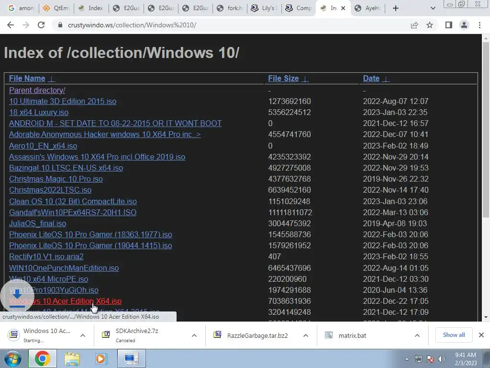Image resolution: width=490 pixels, height=368 pixels.
Task: Open Win10.x64.MicroPE.iso link
Action: pos(48,279)
